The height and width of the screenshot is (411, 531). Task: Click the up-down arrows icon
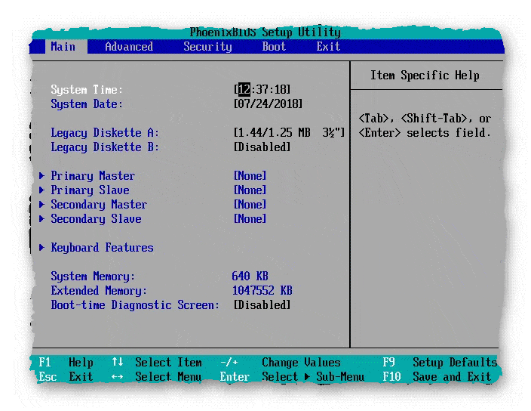pos(118,362)
